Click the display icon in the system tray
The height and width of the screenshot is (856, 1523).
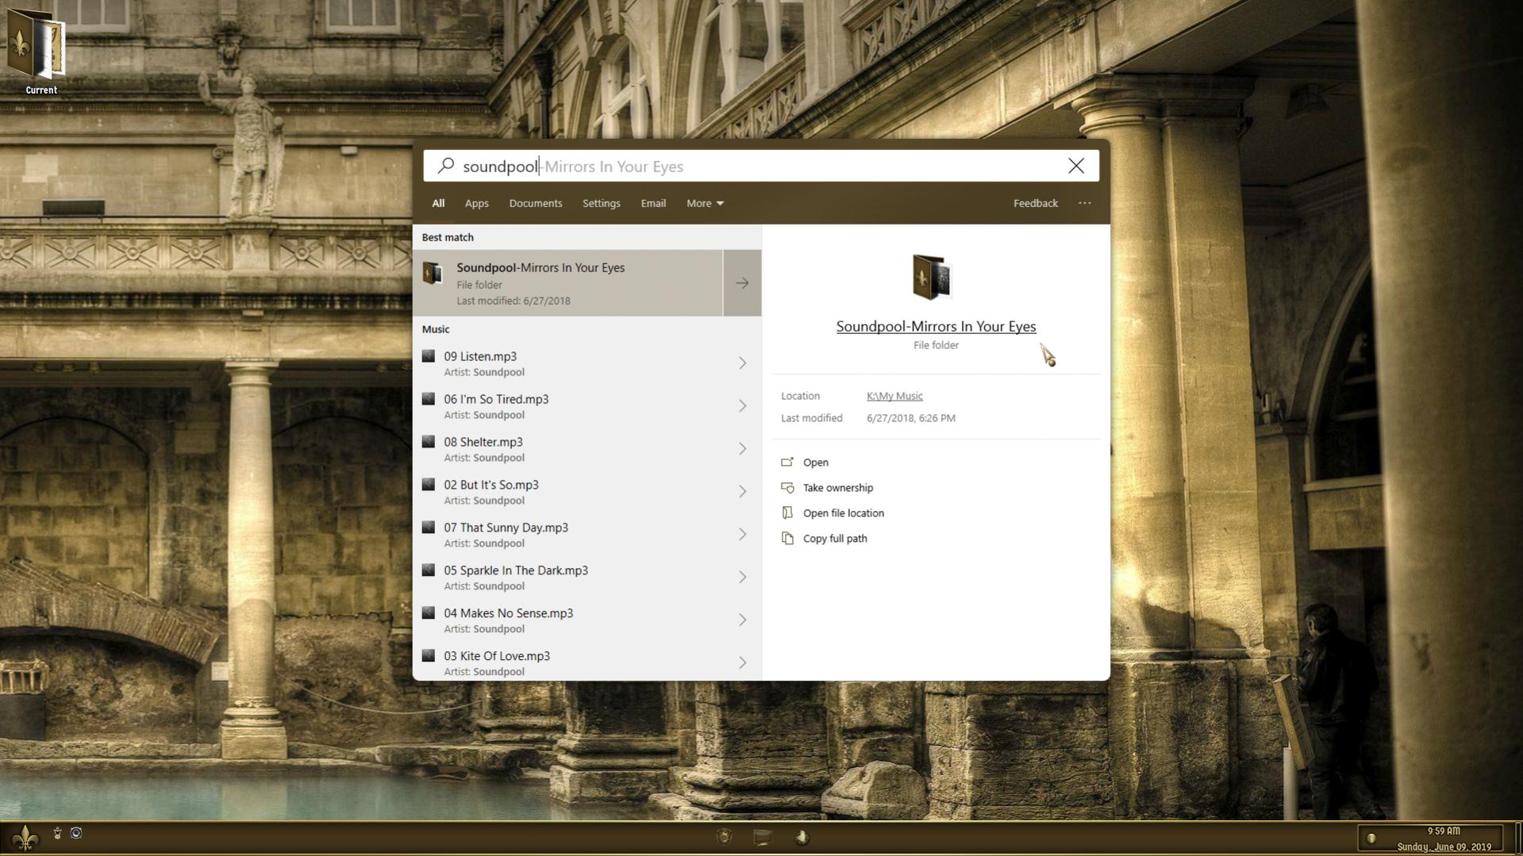pyautogui.click(x=763, y=836)
